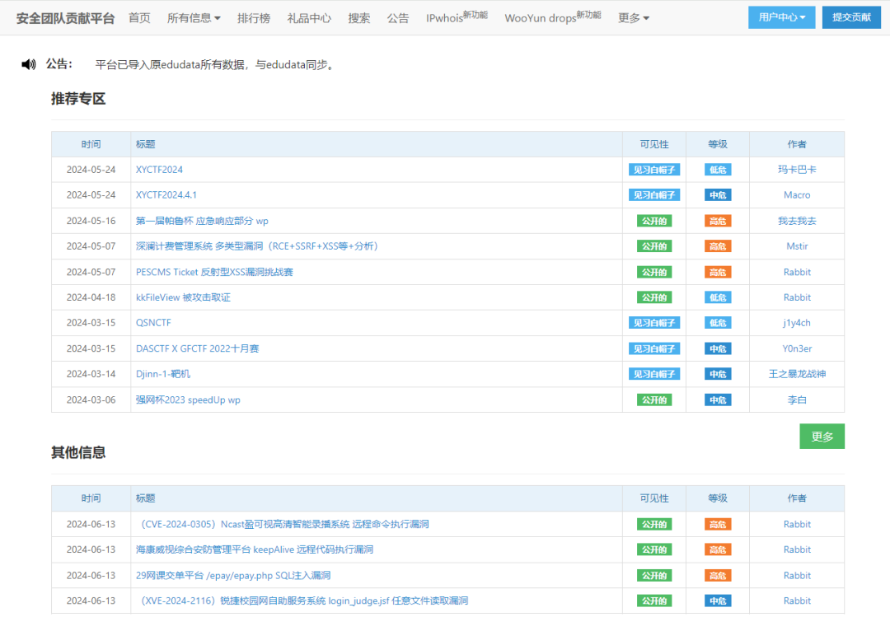Screen dimensions: 890x617
Task: Click the green 更多 button
Action: pyautogui.click(x=822, y=437)
